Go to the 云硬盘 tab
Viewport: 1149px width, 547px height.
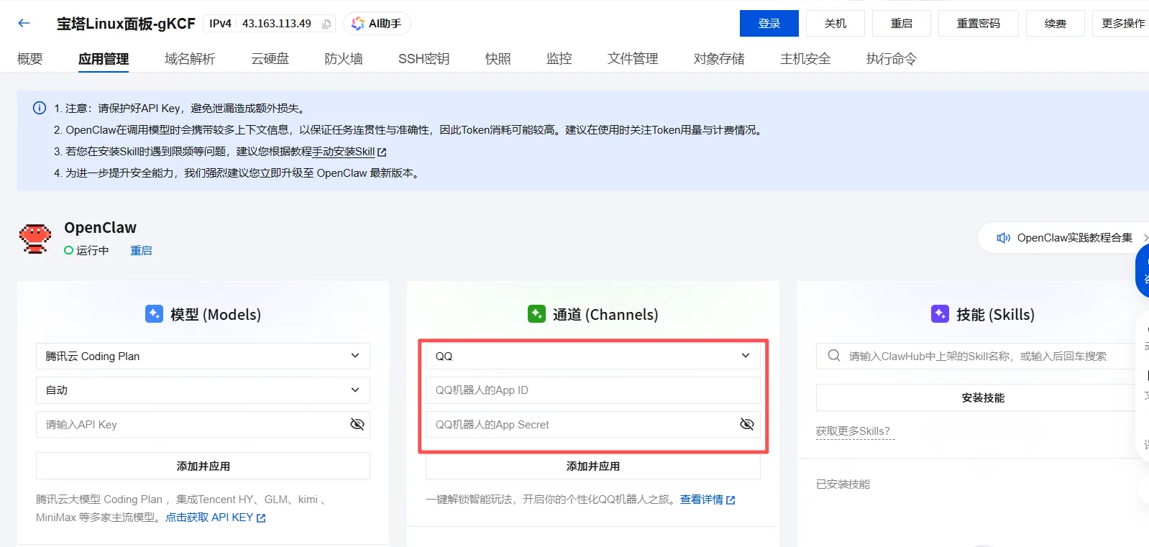click(x=270, y=59)
